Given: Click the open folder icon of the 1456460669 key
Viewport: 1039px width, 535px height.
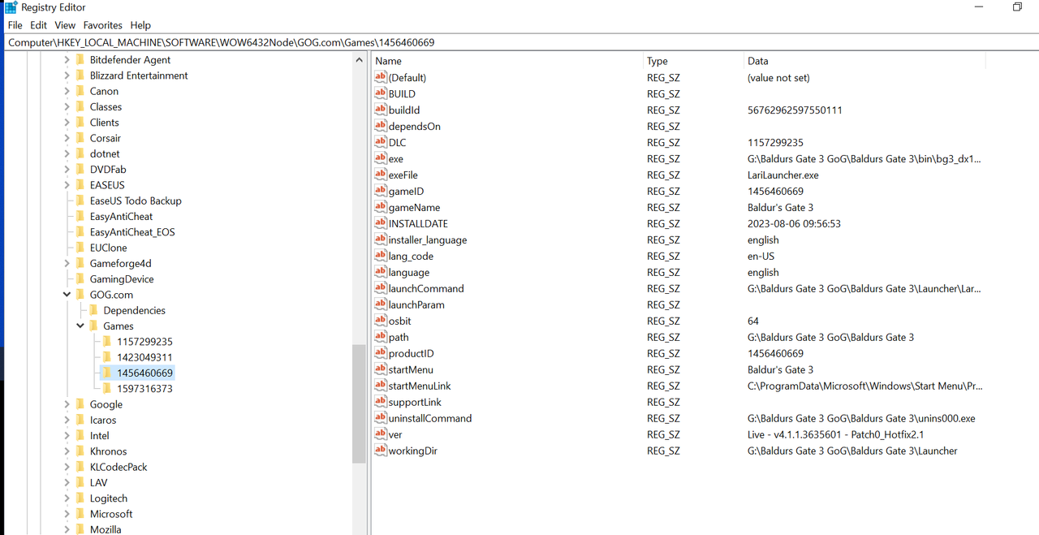Looking at the screenshot, I should [x=106, y=373].
